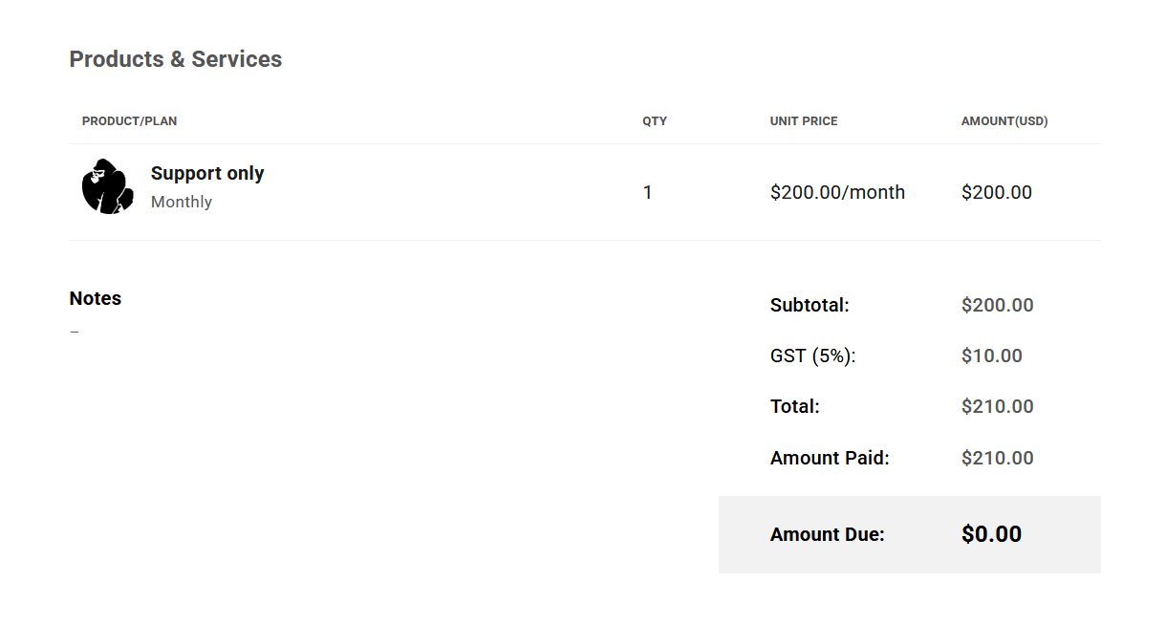Click the line item amount $200.00
Screen dimensions: 1166x625
(997, 193)
